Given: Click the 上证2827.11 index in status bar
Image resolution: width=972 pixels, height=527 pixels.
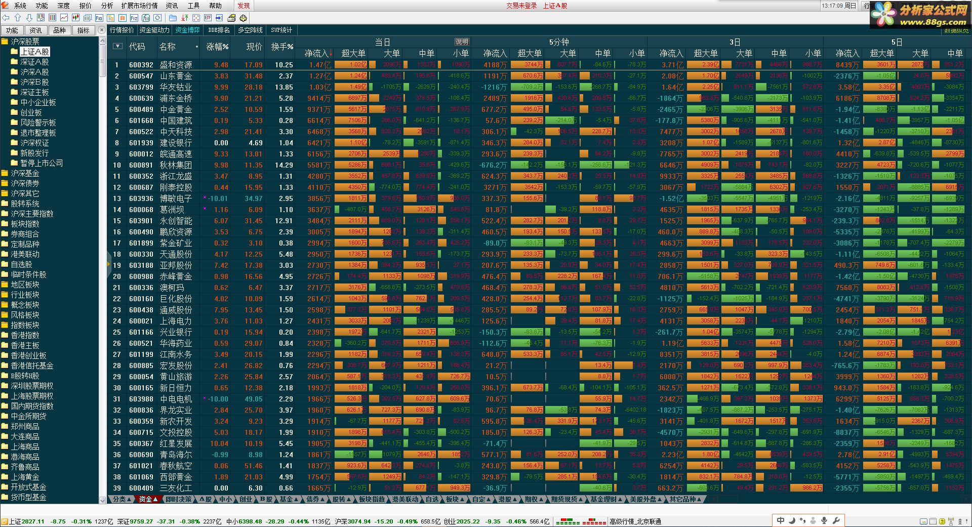Looking at the screenshot, I should 27,521.
